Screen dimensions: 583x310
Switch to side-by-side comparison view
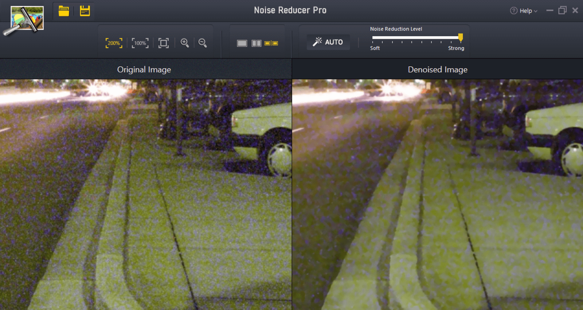pyautogui.click(x=271, y=43)
